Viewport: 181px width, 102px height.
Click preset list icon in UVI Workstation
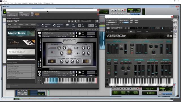pyautogui.click(x=129, y=28)
